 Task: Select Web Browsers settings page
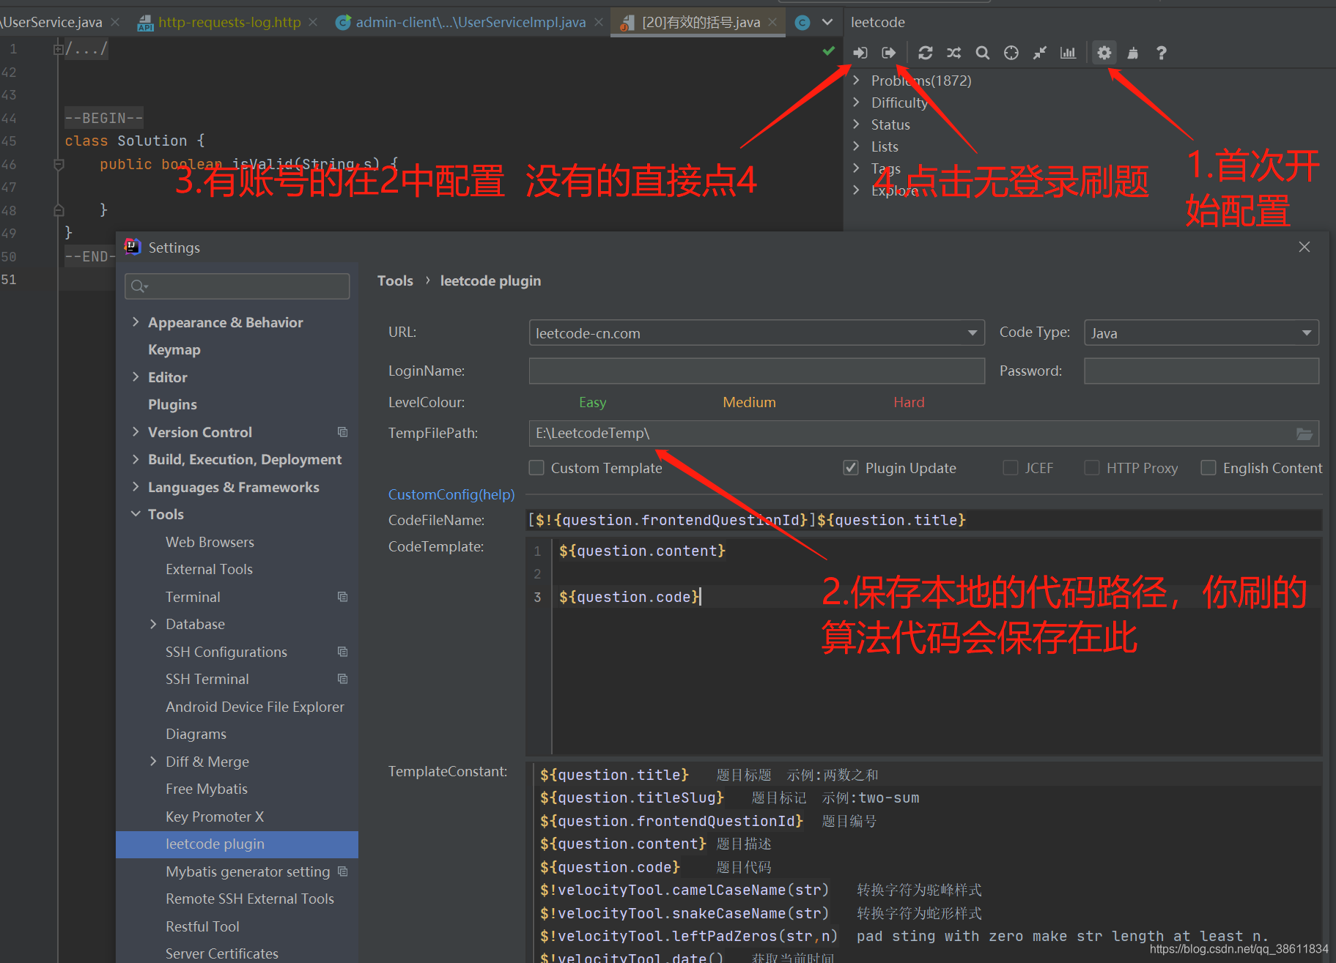(210, 542)
